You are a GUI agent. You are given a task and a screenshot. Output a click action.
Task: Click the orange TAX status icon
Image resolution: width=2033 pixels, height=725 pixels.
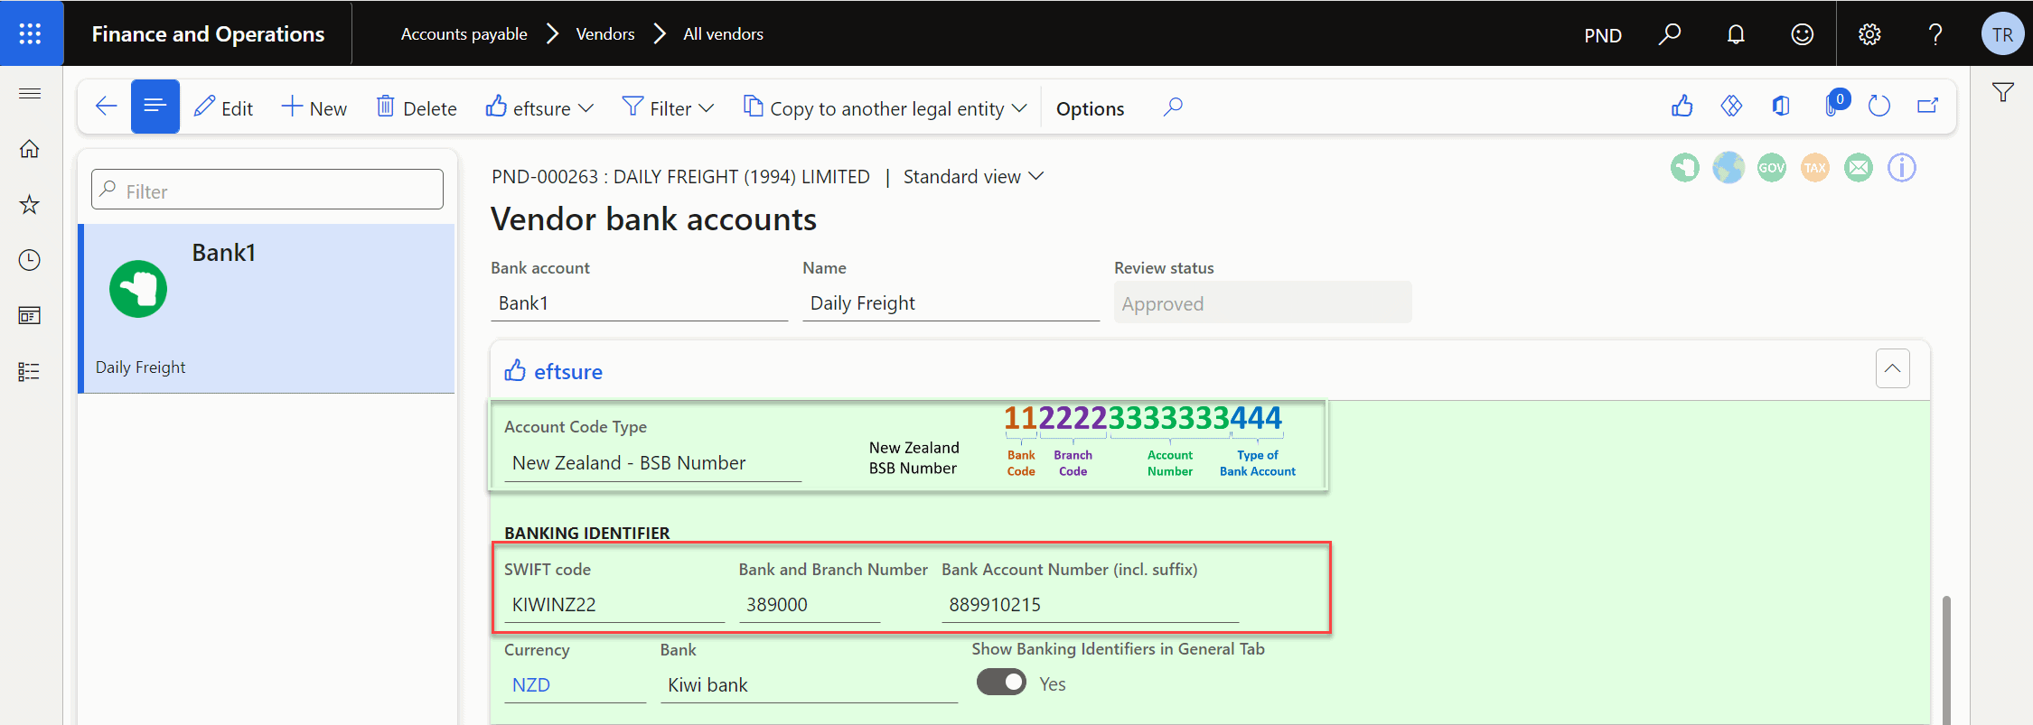tap(1815, 167)
